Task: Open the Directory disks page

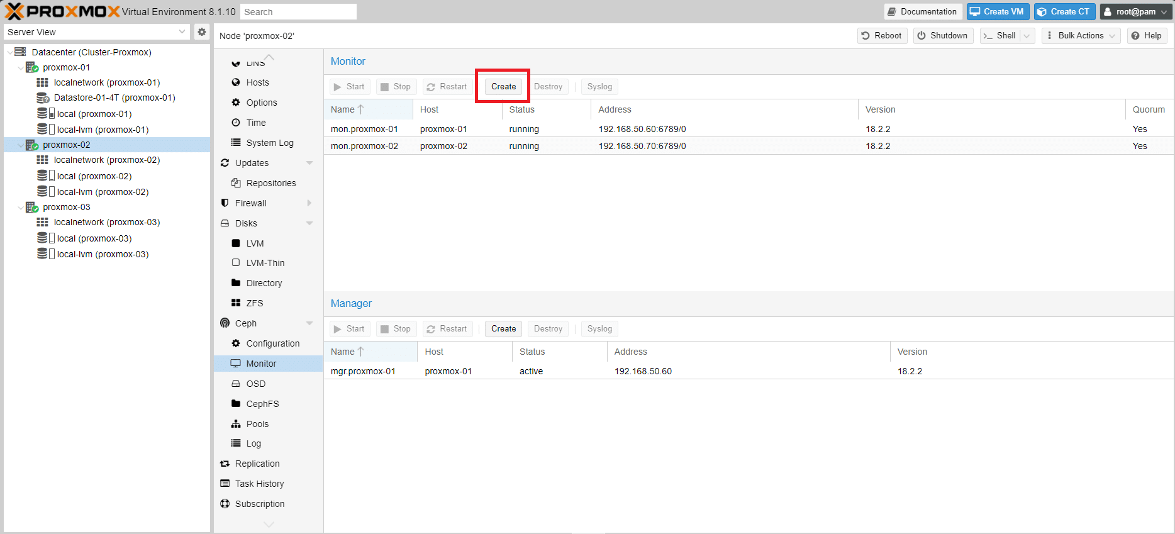Action: point(268,283)
